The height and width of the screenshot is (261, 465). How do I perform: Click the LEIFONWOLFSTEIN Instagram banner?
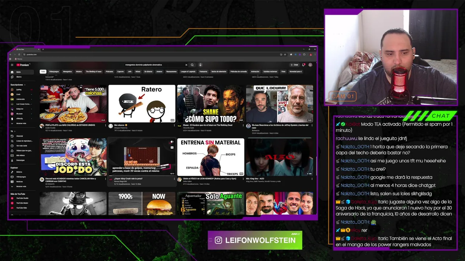pyautogui.click(x=255, y=240)
